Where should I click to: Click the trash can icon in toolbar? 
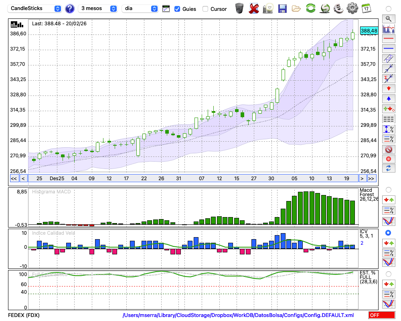tap(239, 8)
